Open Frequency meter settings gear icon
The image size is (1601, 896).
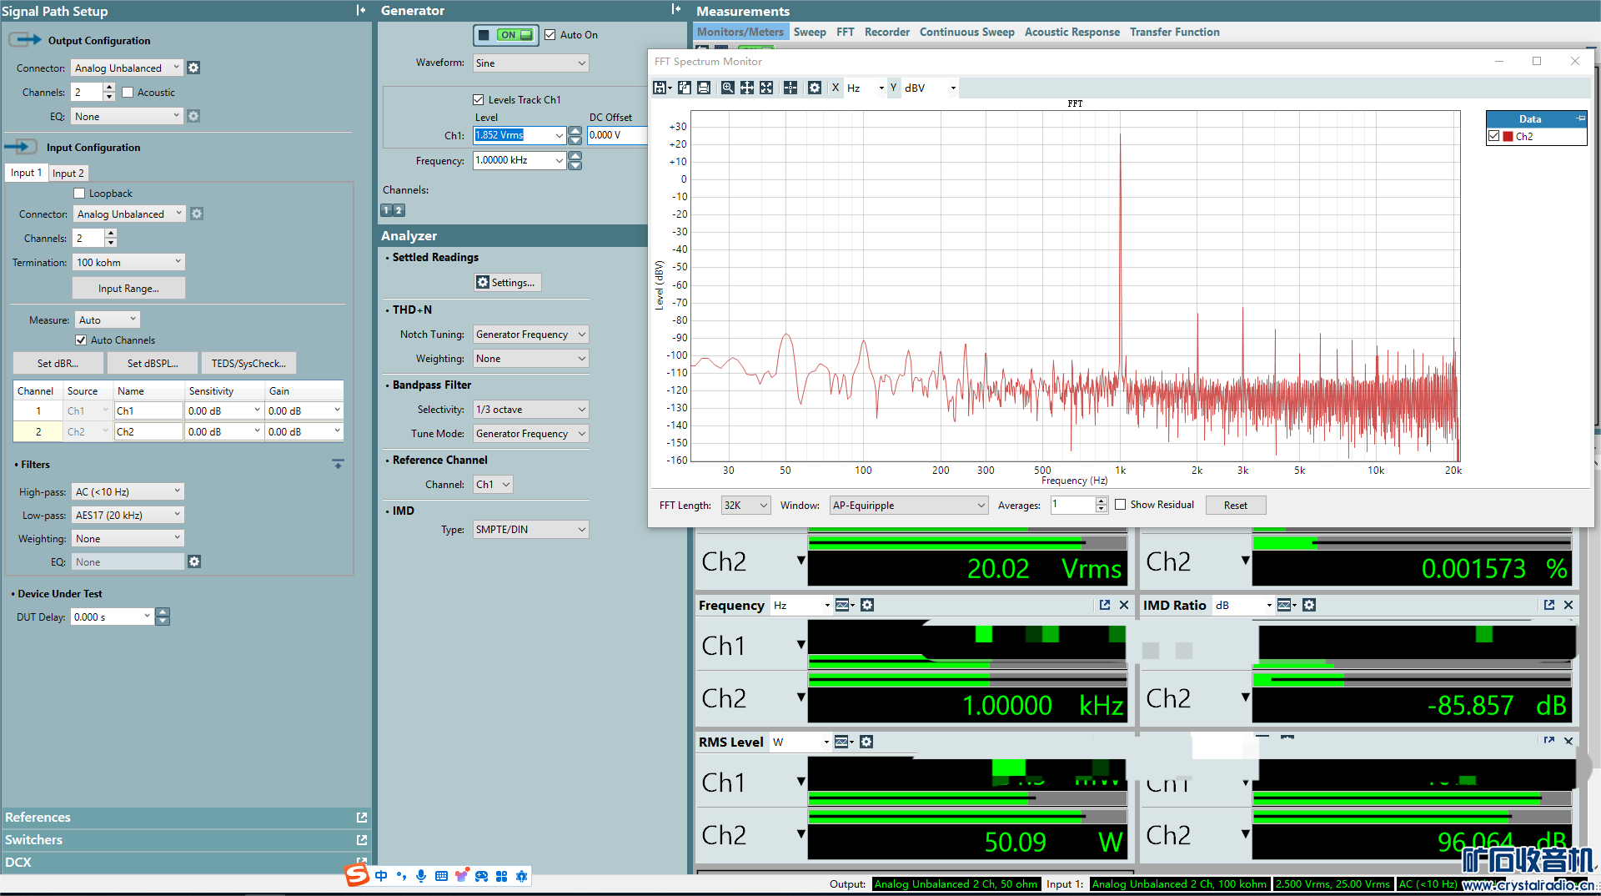tap(867, 605)
